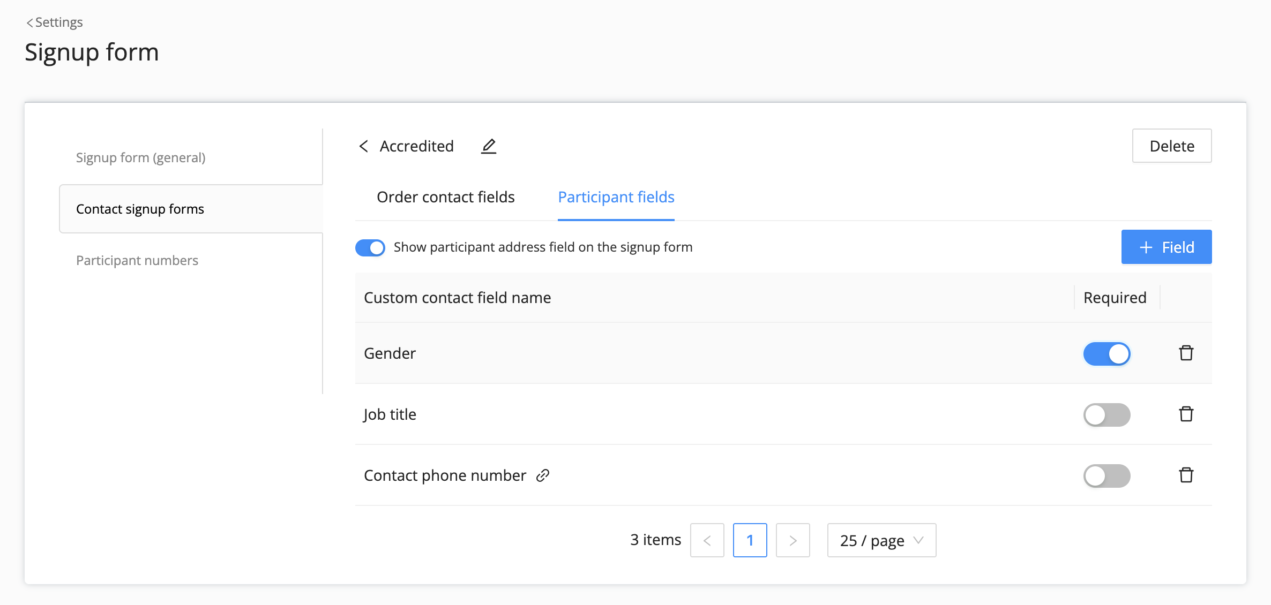Viewport: 1271px width, 605px height.
Task: Turn on required for Contact phone number
Action: (x=1106, y=476)
